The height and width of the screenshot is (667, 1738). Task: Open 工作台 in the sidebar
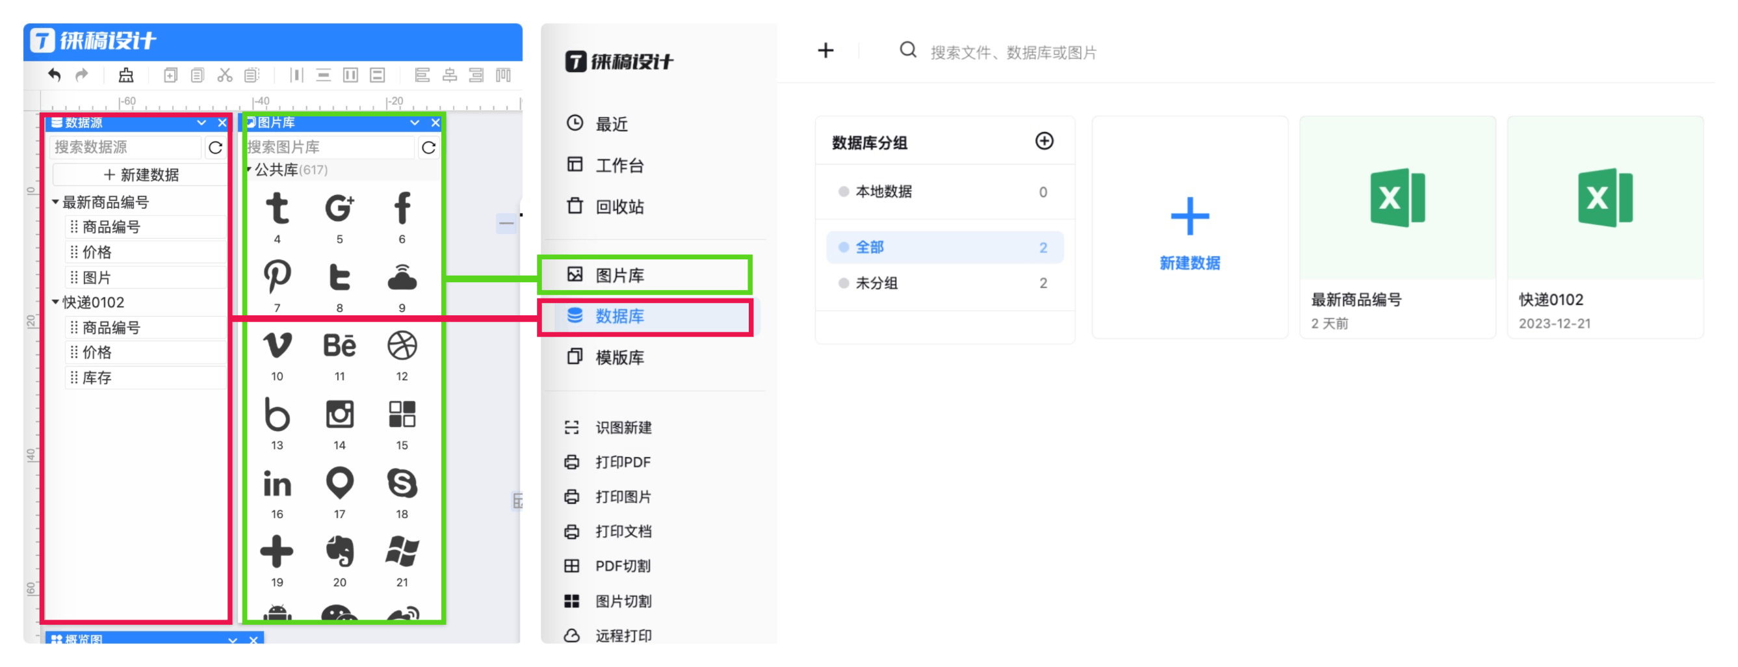tap(618, 165)
